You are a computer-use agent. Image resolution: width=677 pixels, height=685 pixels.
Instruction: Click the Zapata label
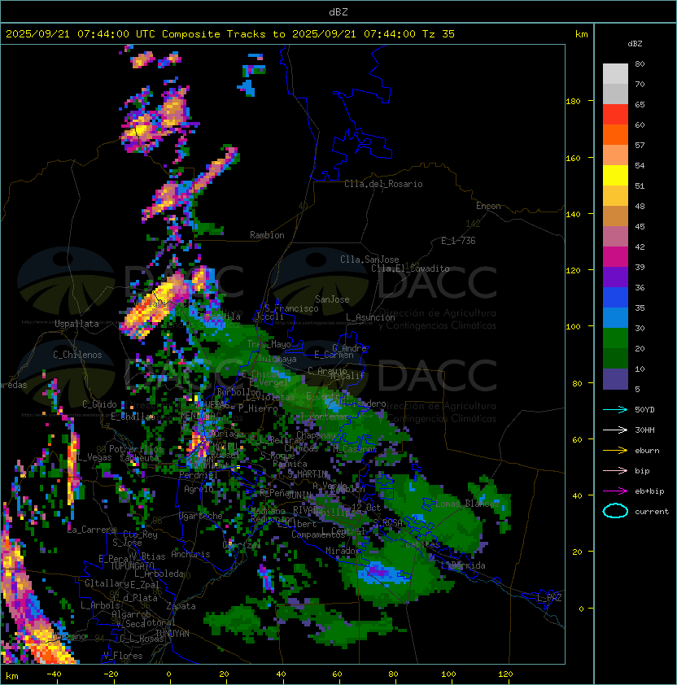tap(181, 606)
